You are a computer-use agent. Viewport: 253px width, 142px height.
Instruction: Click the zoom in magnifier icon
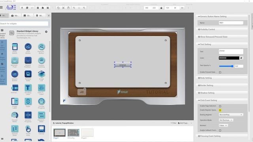pyautogui.click(x=74, y=8)
